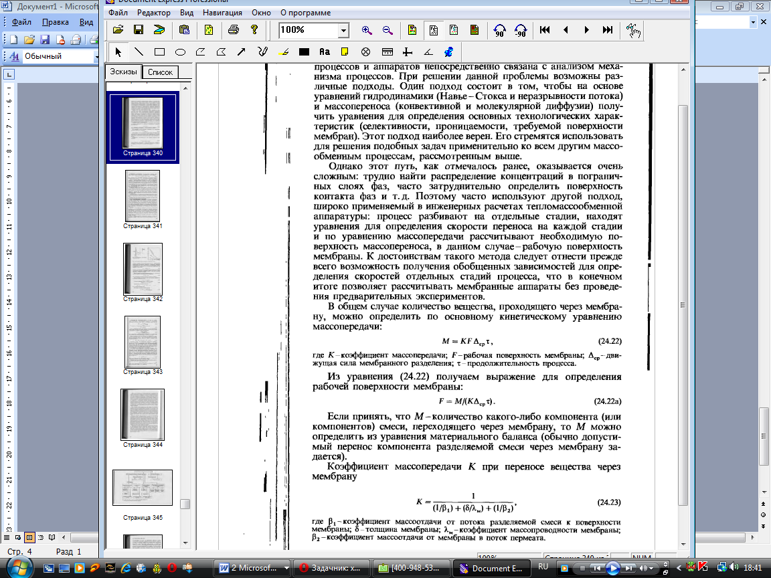
Task: Open the Редактор menu
Action: (154, 13)
